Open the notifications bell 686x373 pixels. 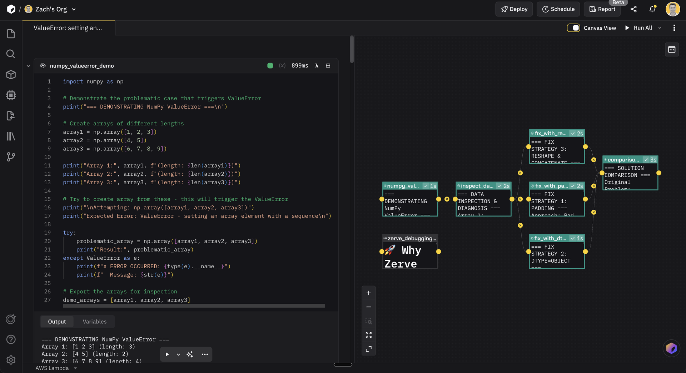pos(652,9)
